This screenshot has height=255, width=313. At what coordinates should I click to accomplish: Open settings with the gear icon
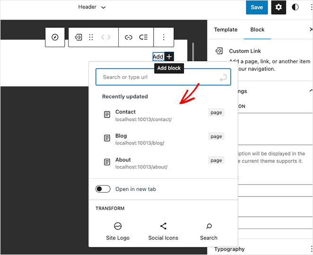point(278,8)
